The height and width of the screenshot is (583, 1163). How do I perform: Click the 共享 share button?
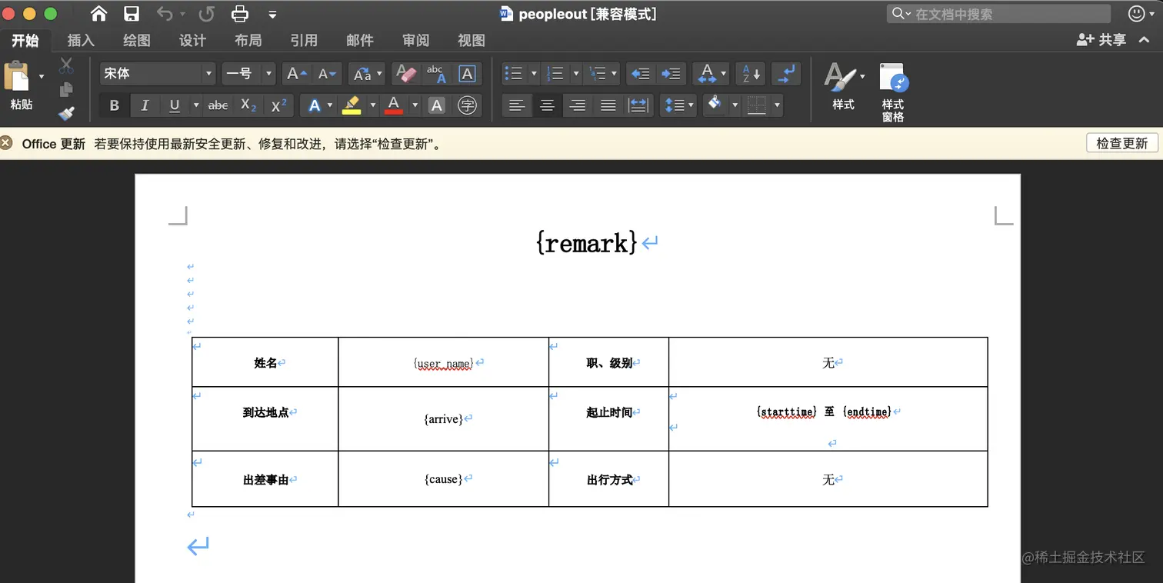1101,40
